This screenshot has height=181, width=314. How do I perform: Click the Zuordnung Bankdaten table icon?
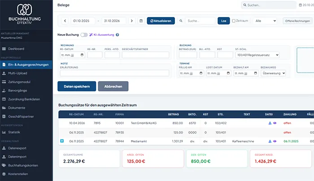[x=4, y=99]
